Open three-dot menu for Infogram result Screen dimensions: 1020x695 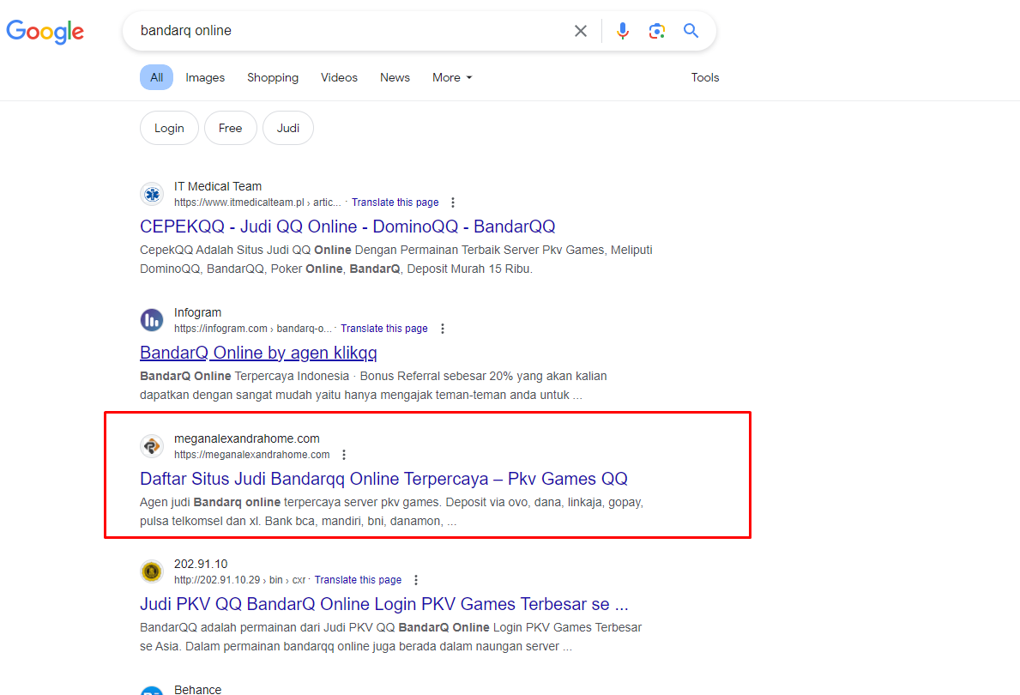[442, 329]
